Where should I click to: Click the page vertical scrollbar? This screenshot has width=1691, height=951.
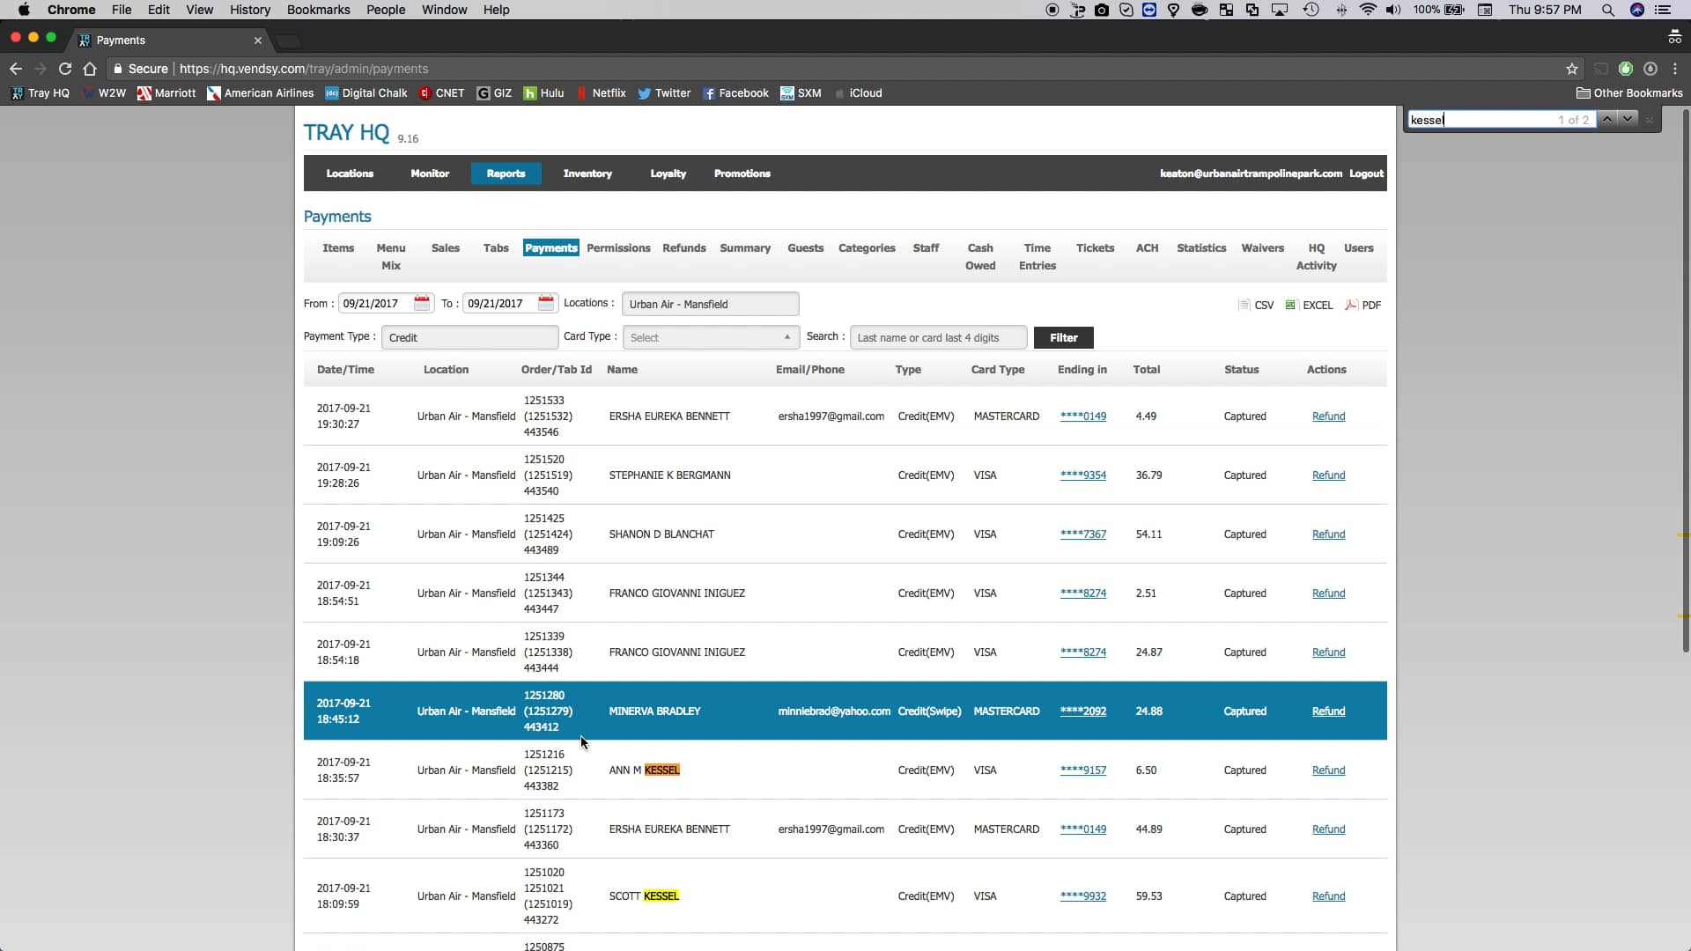tap(1685, 379)
